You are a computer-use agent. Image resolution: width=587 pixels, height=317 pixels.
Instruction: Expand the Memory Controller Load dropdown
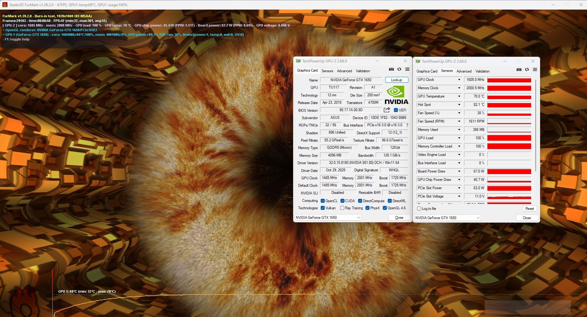tap(459, 146)
